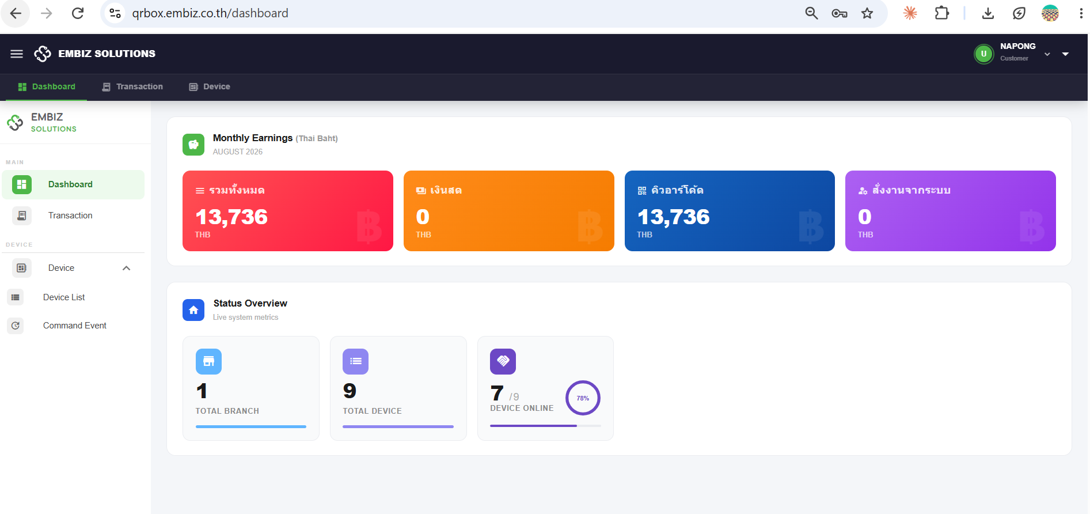Click the "AUGUST 2026" text
The width and height of the screenshot is (1090, 514).
[x=238, y=152]
